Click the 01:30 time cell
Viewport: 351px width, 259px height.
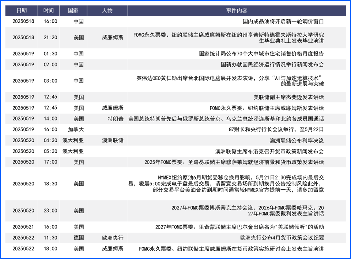(x=50, y=54)
